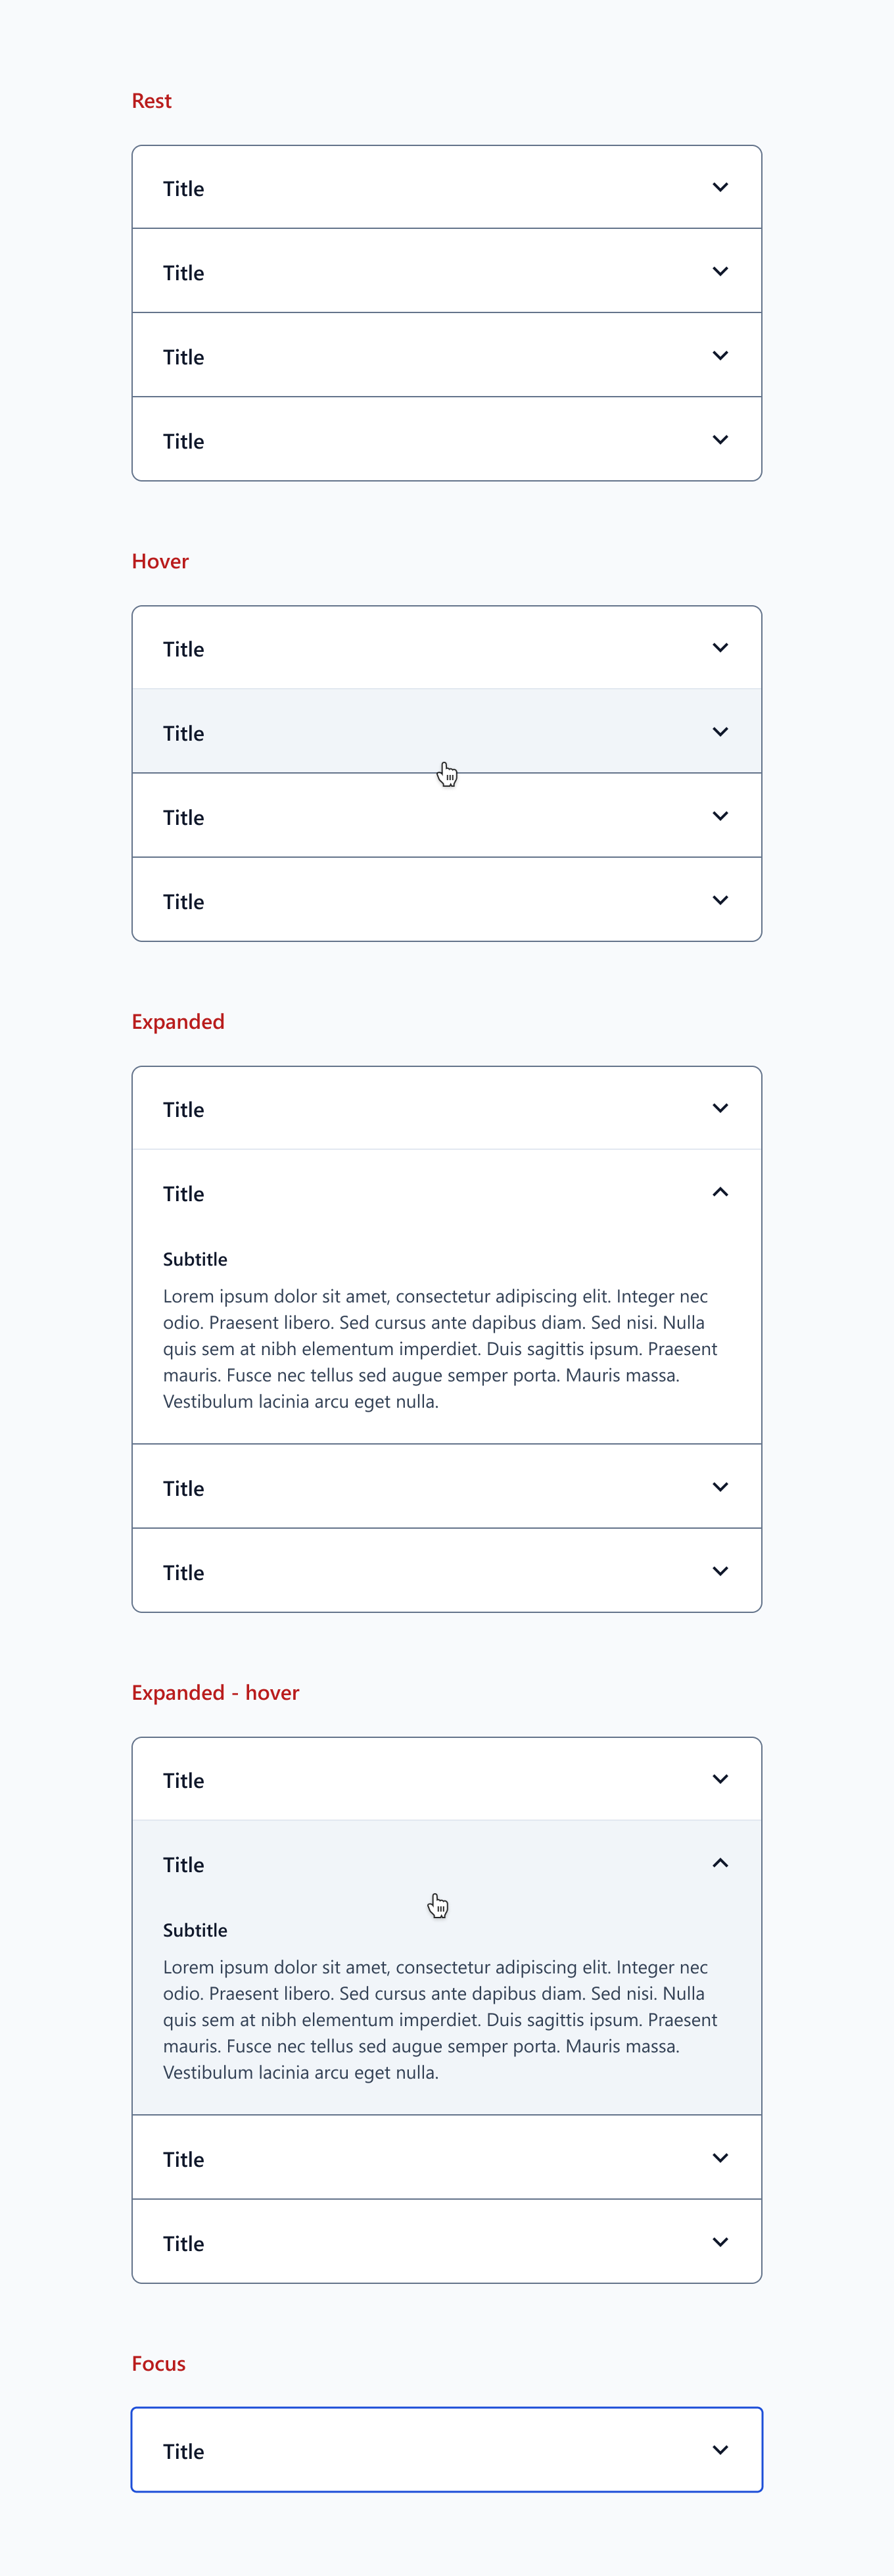Screen dimensions: 894x2576
Task: Expand first accordion row under Rest
Action: pyautogui.click(x=446, y=188)
